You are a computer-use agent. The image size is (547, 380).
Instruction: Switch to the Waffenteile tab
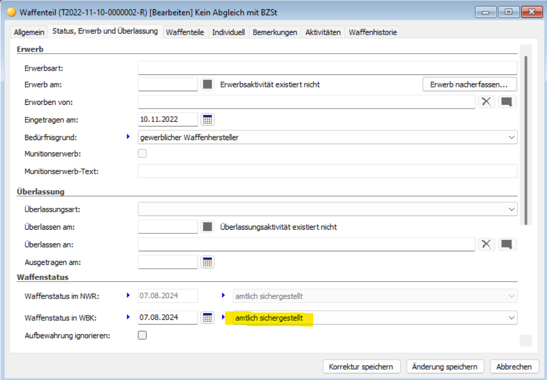[185, 32]
